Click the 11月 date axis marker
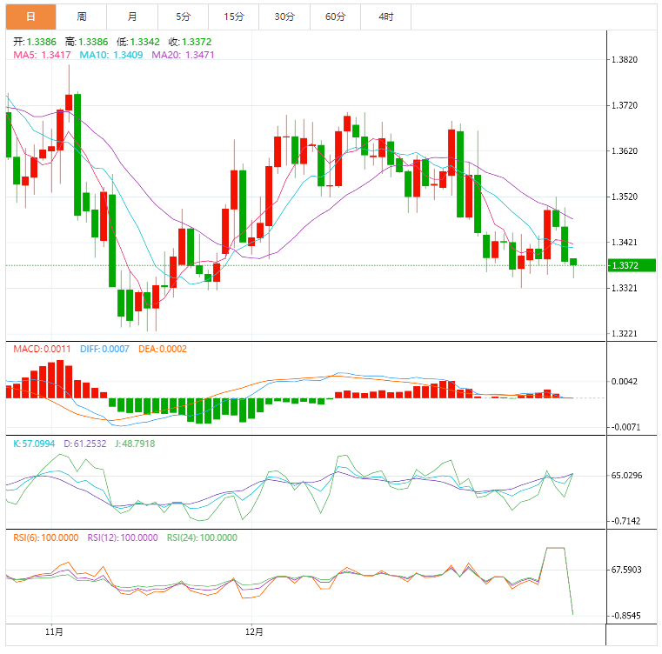Viewport: 662px width, 654px height. pos(54,632)
